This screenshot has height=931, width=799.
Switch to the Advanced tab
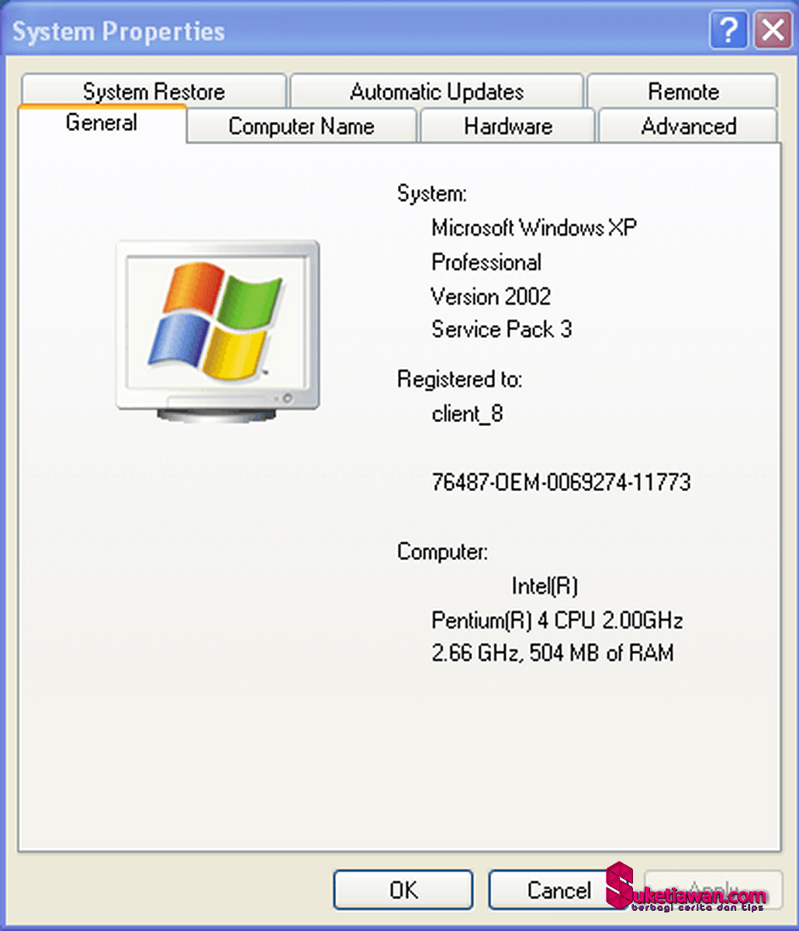[x=688, y=126]
